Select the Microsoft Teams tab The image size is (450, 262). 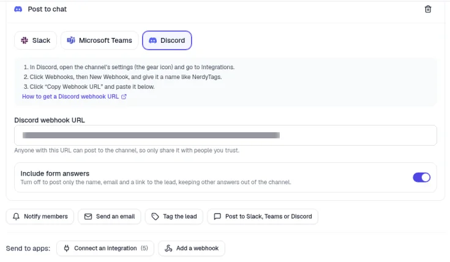pyautogui.click(x=100, y=40)
